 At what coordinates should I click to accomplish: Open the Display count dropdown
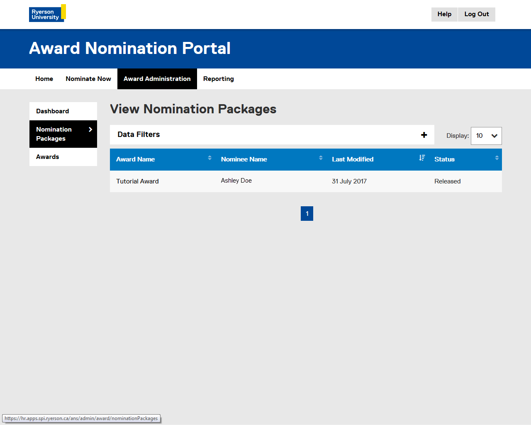tap(486, 136)
